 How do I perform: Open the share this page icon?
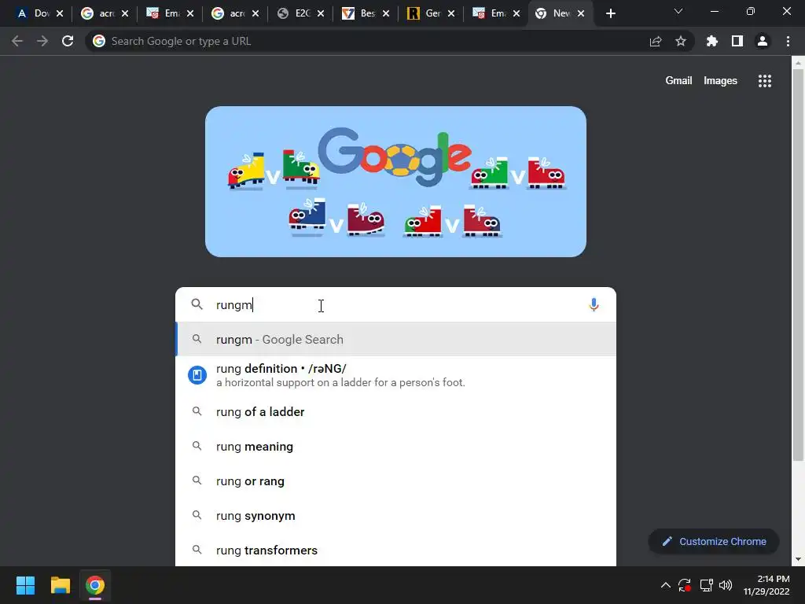point(656,41)
